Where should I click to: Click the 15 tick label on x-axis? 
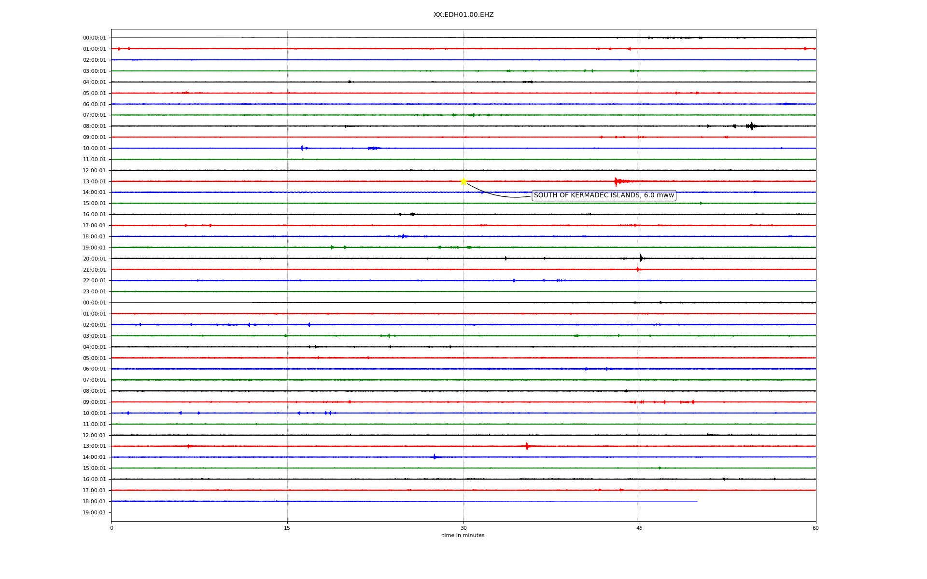[287, 528]
